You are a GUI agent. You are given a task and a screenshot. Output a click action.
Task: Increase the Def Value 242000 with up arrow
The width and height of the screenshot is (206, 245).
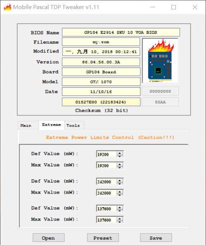click(120, 180)
